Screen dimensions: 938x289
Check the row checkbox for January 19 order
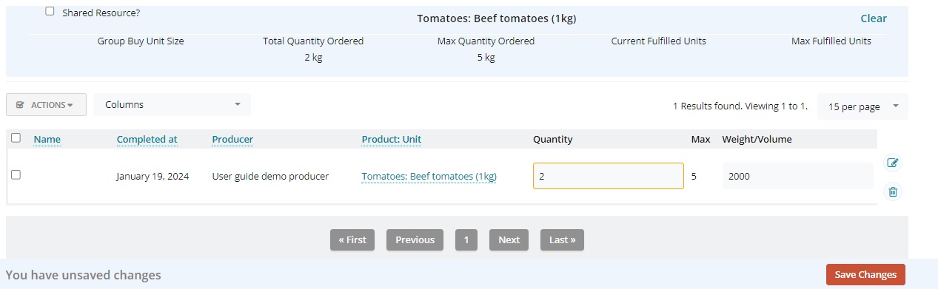[16, 175]
